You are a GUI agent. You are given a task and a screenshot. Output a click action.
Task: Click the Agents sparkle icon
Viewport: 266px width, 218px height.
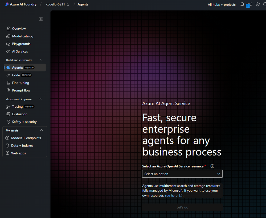click(8, 68)
